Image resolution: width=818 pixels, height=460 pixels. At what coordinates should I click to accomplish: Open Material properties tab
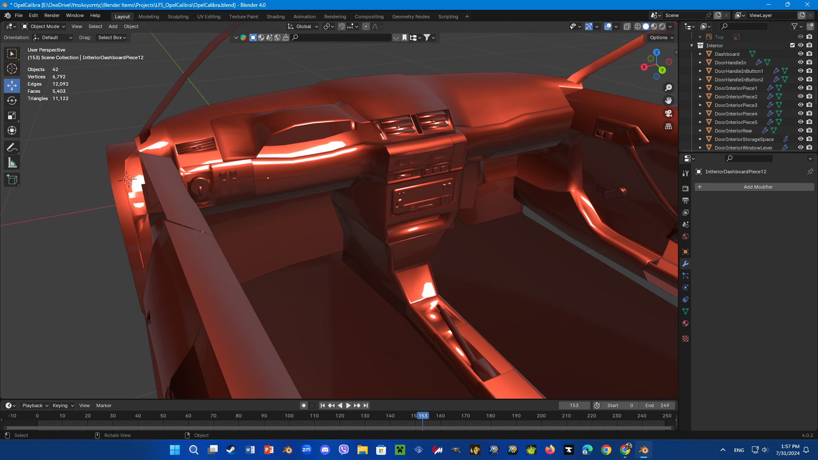tap(686, 323)
